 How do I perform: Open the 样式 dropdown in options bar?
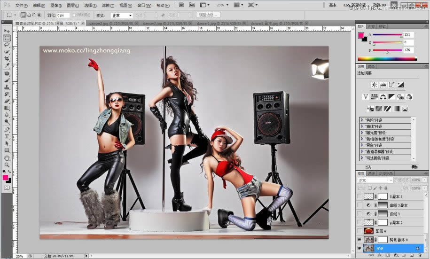point(121,15)
